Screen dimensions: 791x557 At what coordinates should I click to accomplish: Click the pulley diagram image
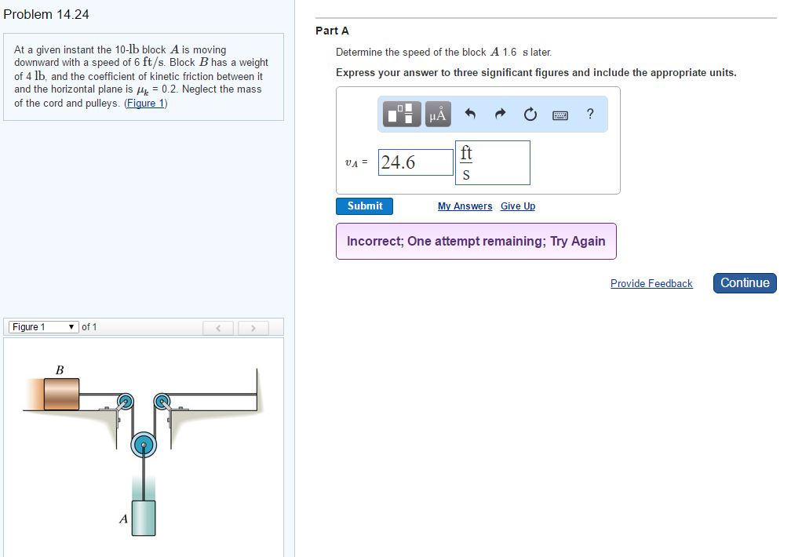(x=145, y=447)
